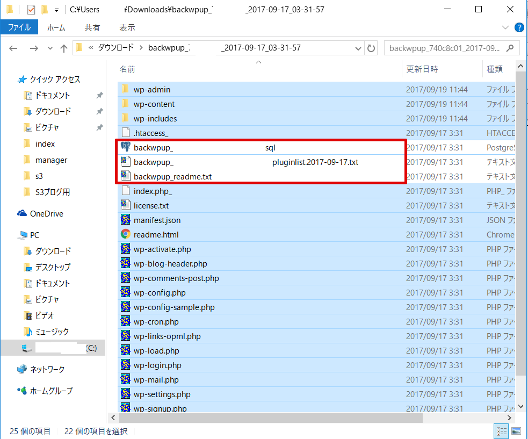528x439 pixels.
Task: Click the license.txt file icon
Action: tap(126, 205)
